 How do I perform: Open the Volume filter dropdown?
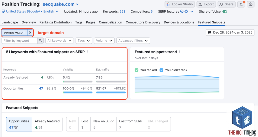tap(104, 41)
